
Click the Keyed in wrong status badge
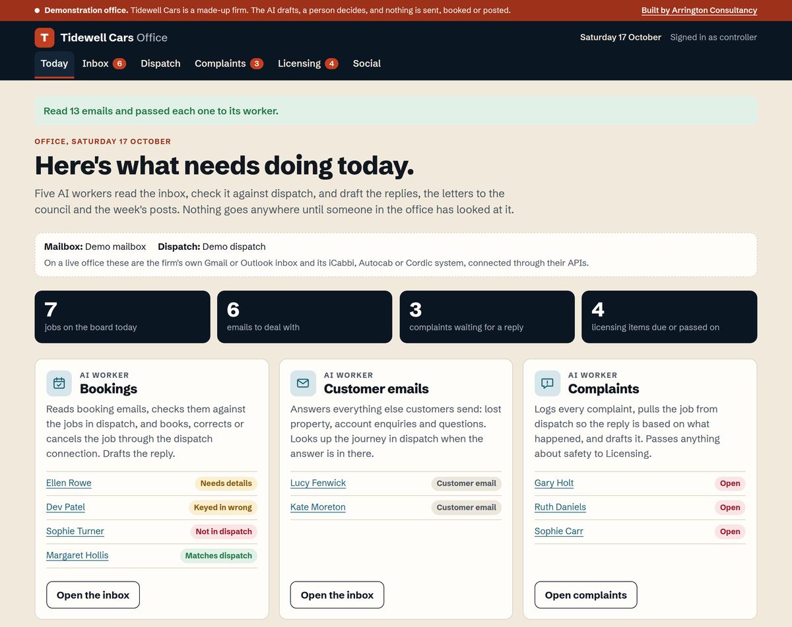(x=223, y=508)
